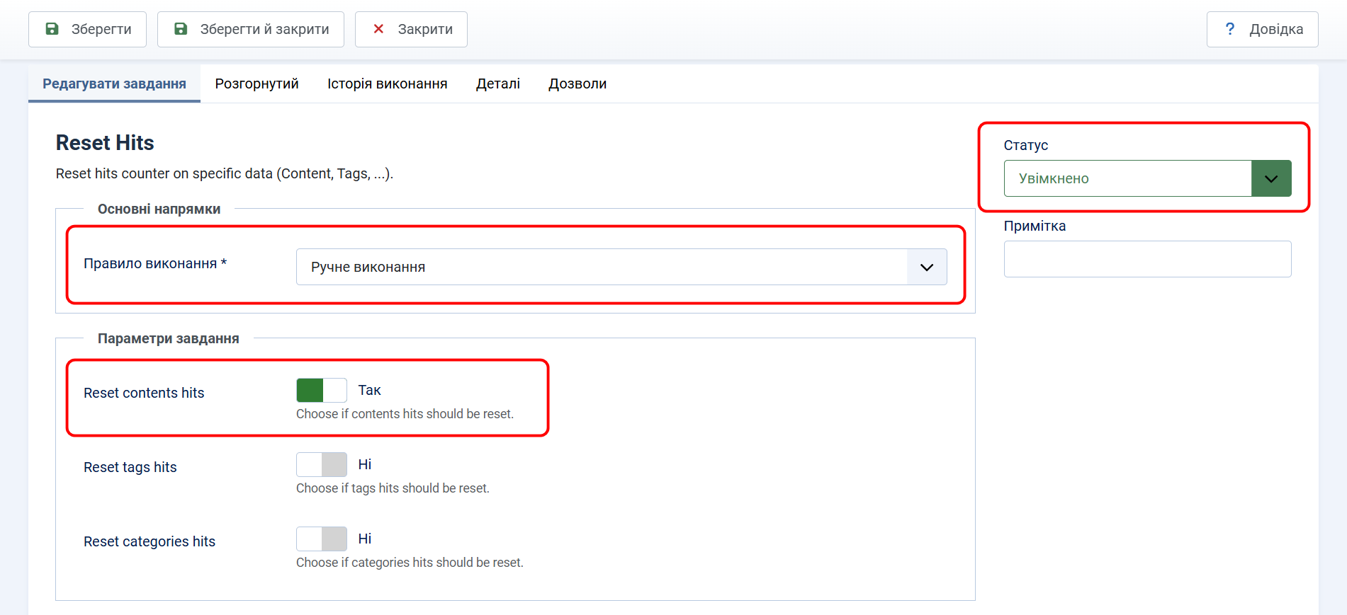Click the red X icon on Закрити
The image size is (1347, 615).
[x=378, y=29]
